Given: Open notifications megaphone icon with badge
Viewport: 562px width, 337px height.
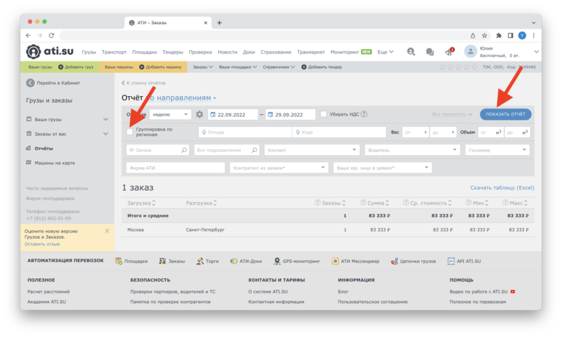Looking at the screenshot, I should click(449, 51).
